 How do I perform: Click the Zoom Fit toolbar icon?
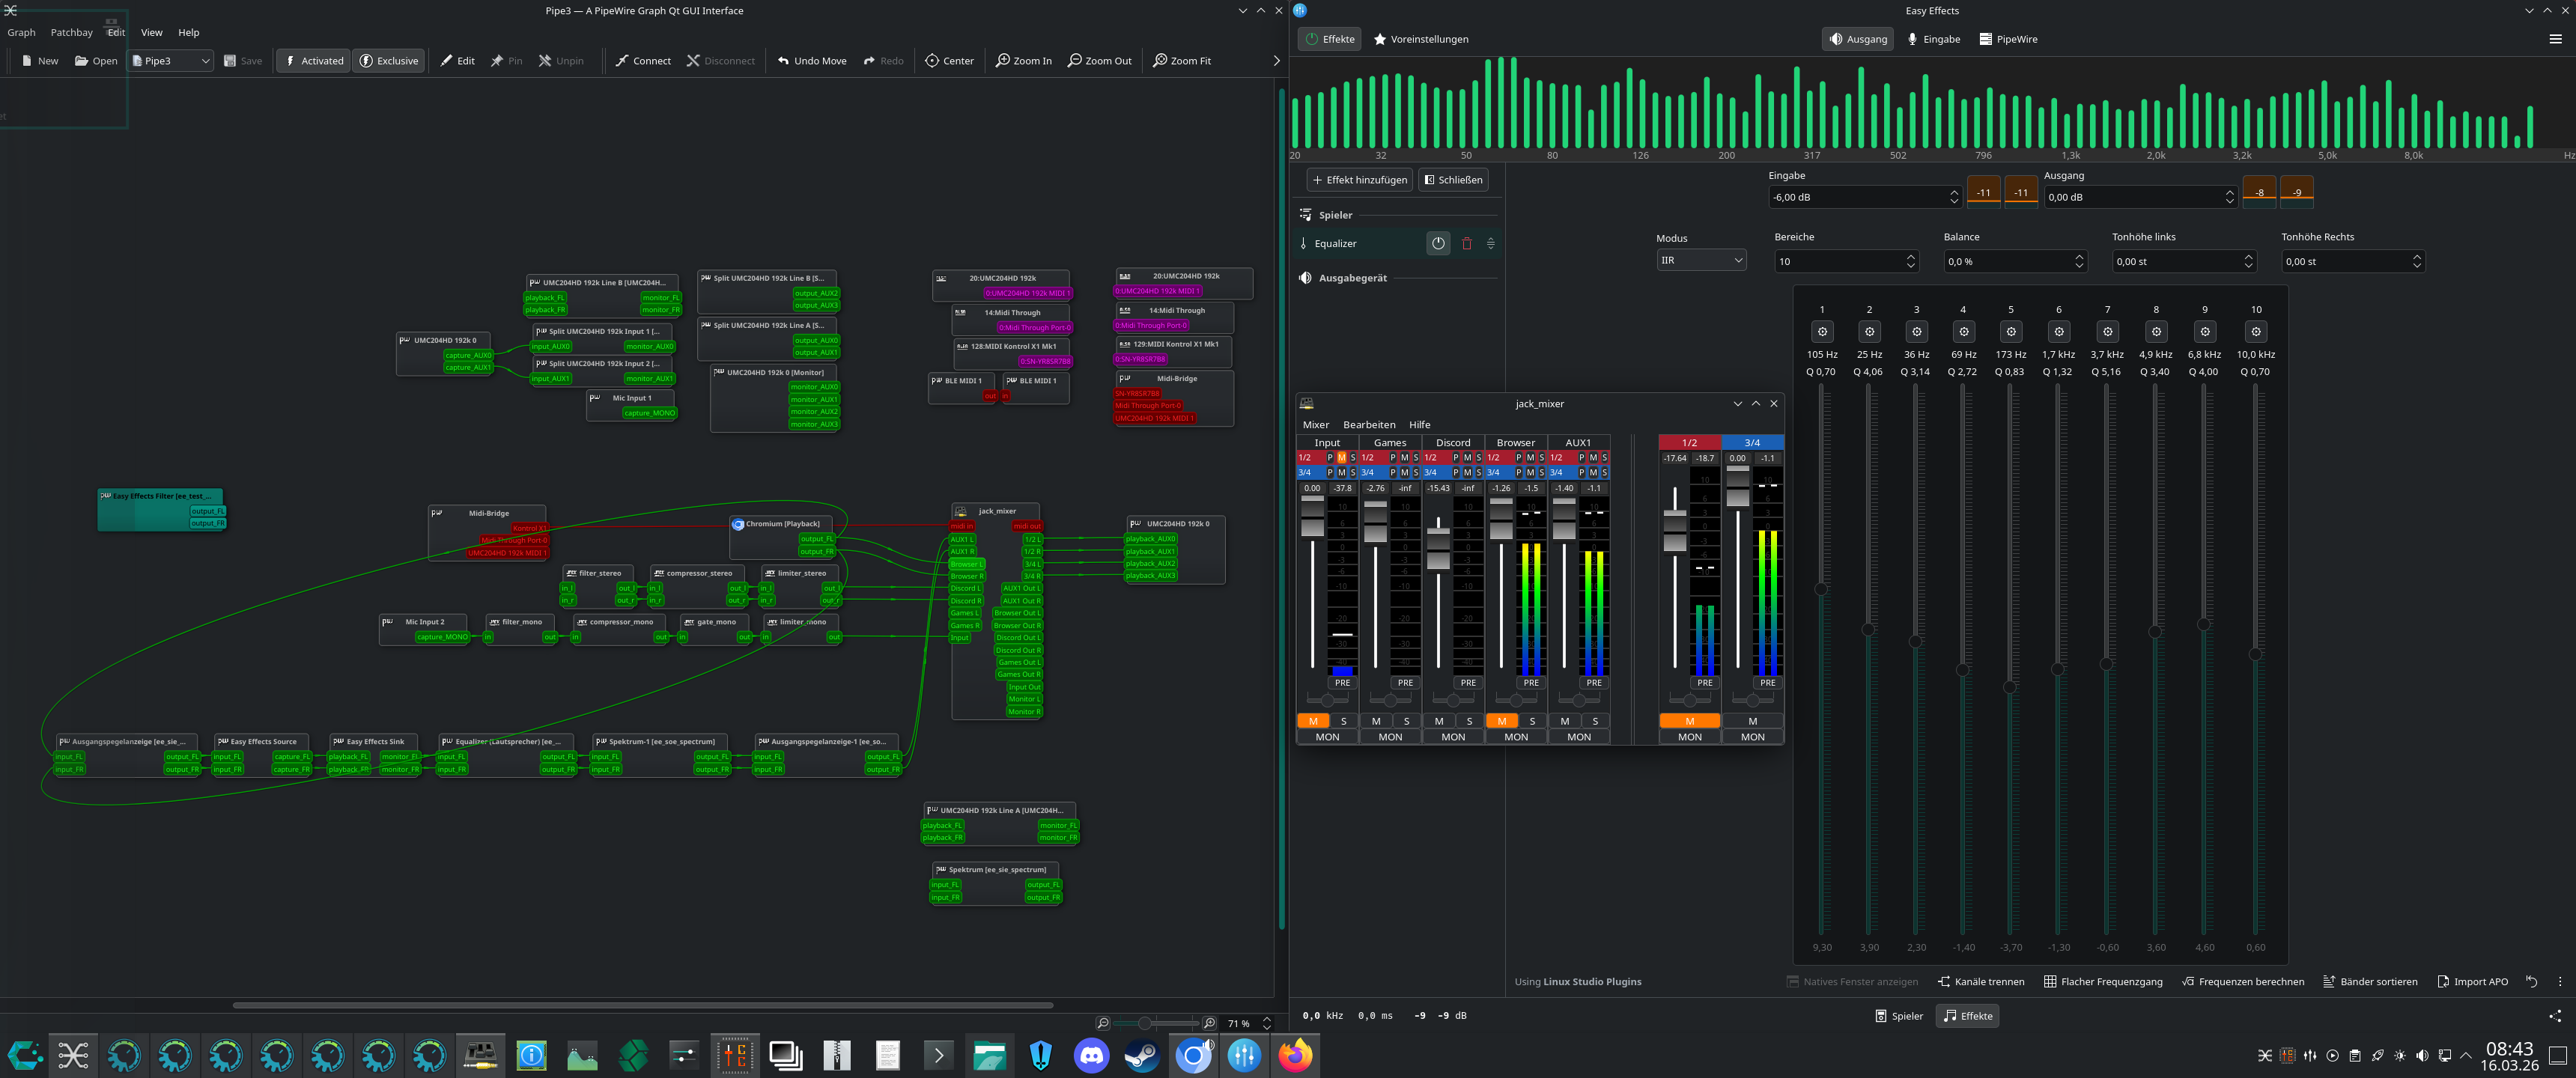[1160, 61]
